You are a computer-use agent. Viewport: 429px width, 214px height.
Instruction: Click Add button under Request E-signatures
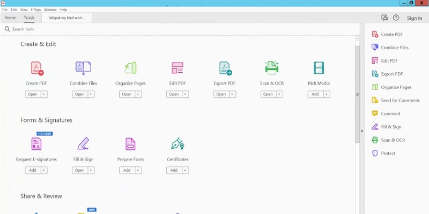pos(33,170)
